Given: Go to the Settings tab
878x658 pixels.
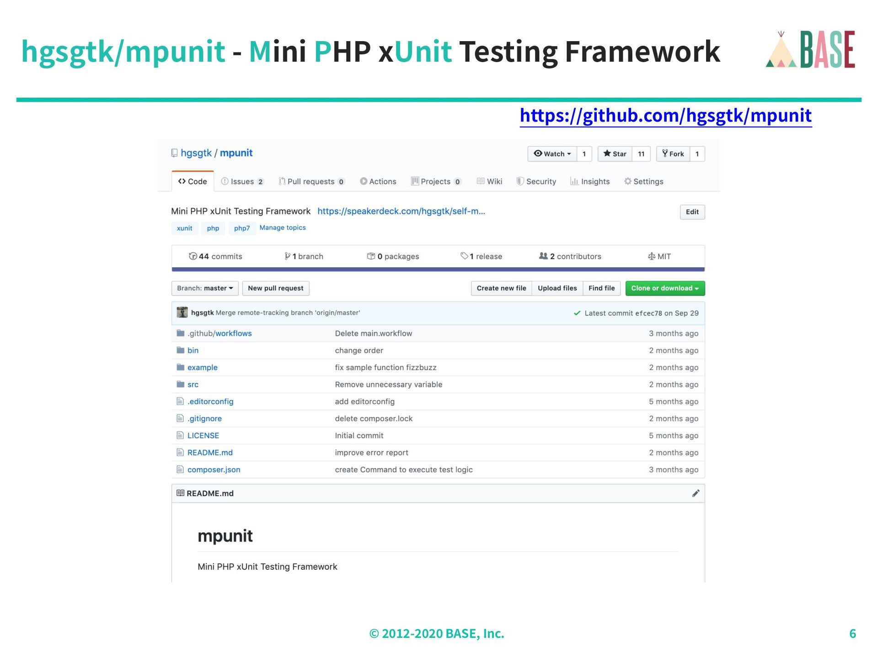Looking at the screenshot, I should tap(643, 181).
